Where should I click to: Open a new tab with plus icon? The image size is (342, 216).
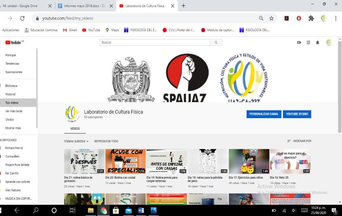[x=184, y=6]
